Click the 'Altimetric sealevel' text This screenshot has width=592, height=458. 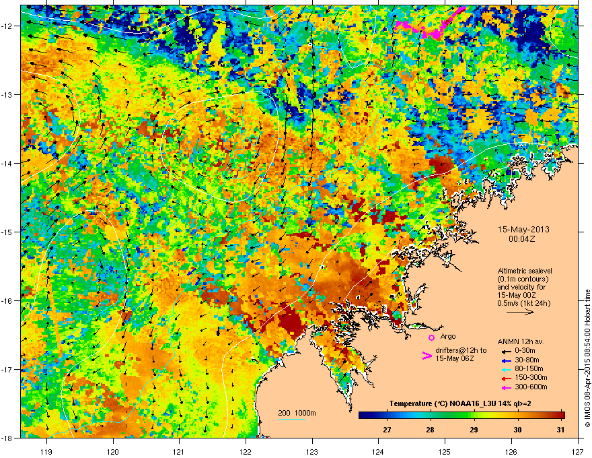(525, 271)
